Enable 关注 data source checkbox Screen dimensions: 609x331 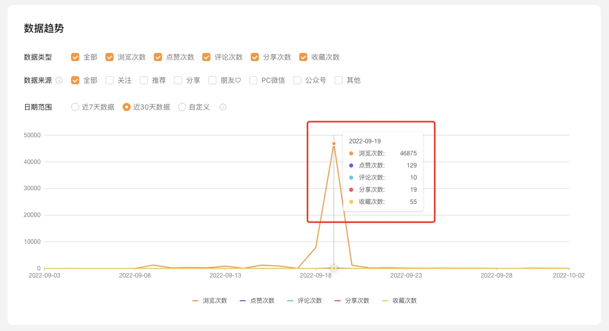(109, 80)
